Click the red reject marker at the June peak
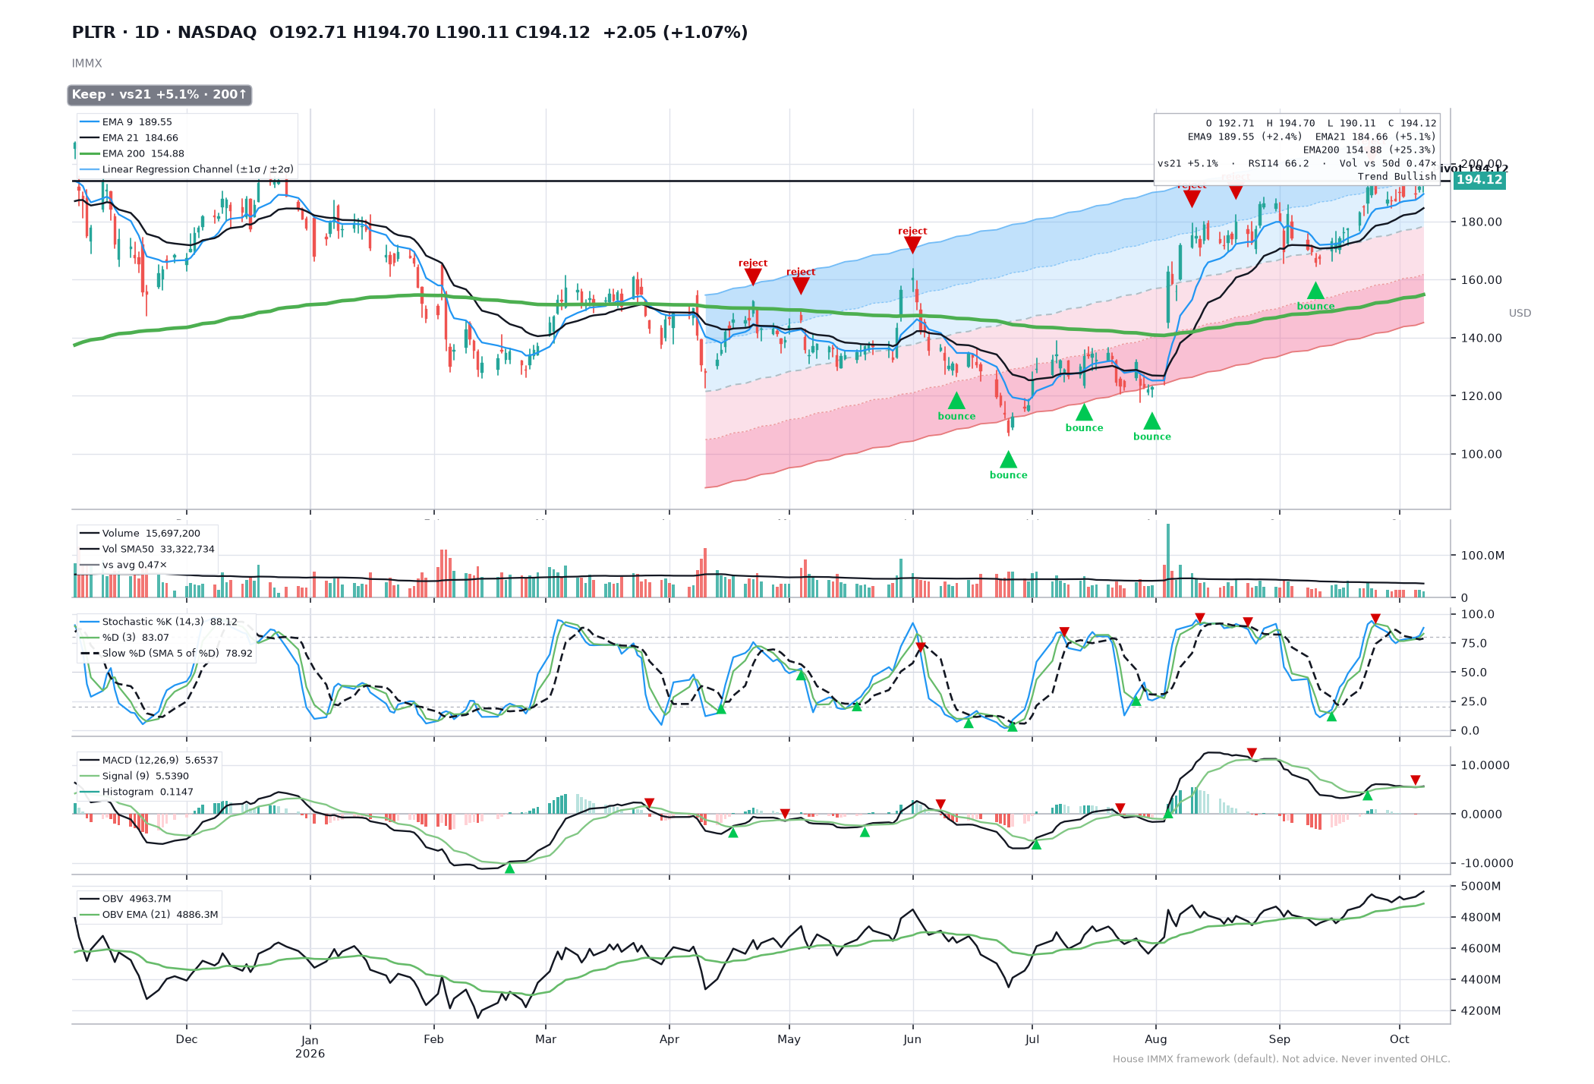This screenshot has height=1084, width=1594. coord(912,244)
